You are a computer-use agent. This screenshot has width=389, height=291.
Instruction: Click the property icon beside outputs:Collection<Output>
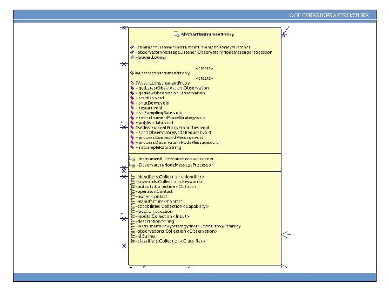(x=132, y=186)
